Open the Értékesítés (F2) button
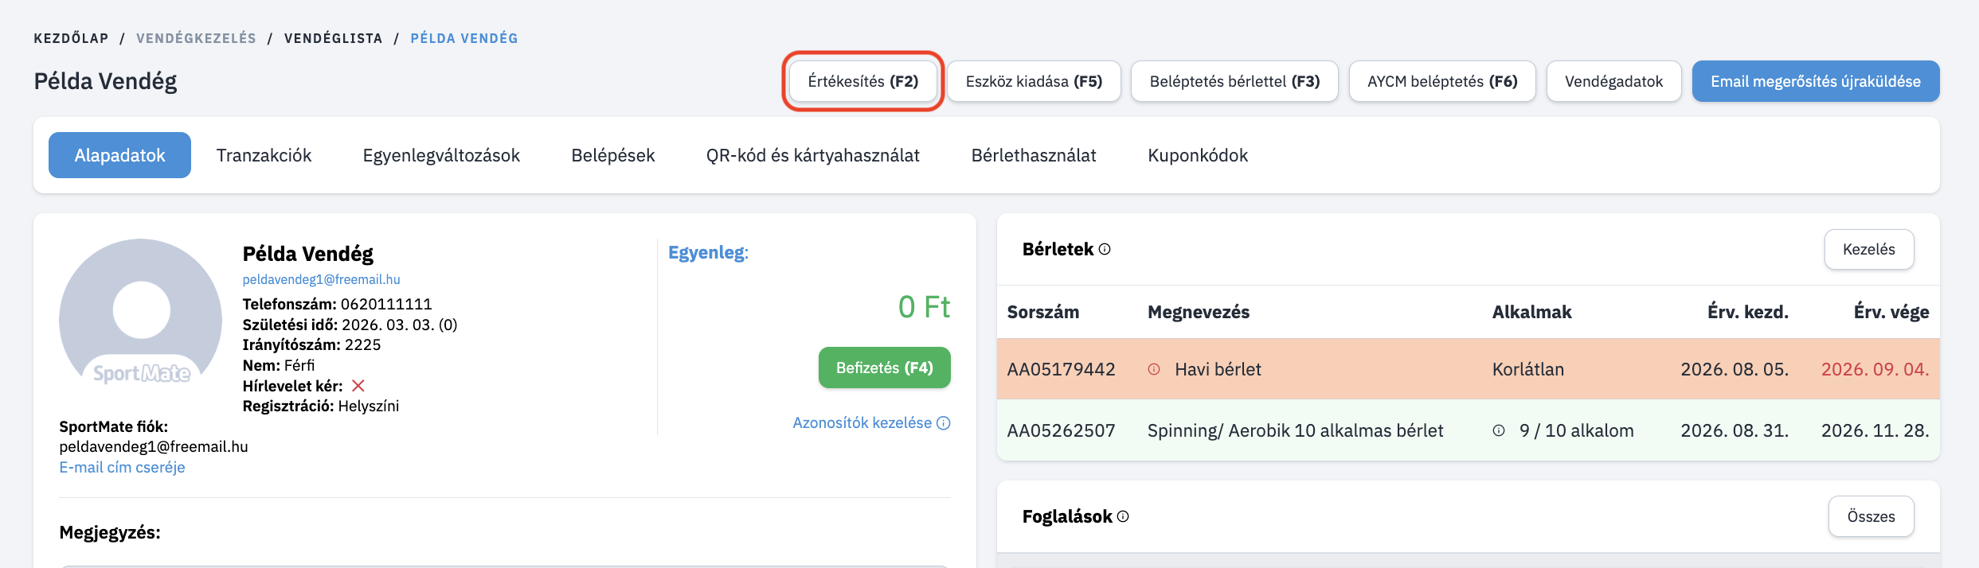1979x568 pixels. click(863, 81)
